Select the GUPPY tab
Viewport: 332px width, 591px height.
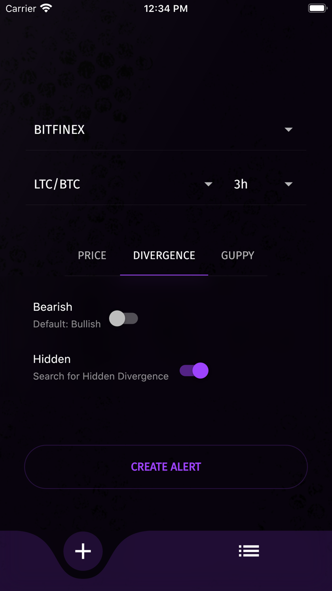pos(237,255)
